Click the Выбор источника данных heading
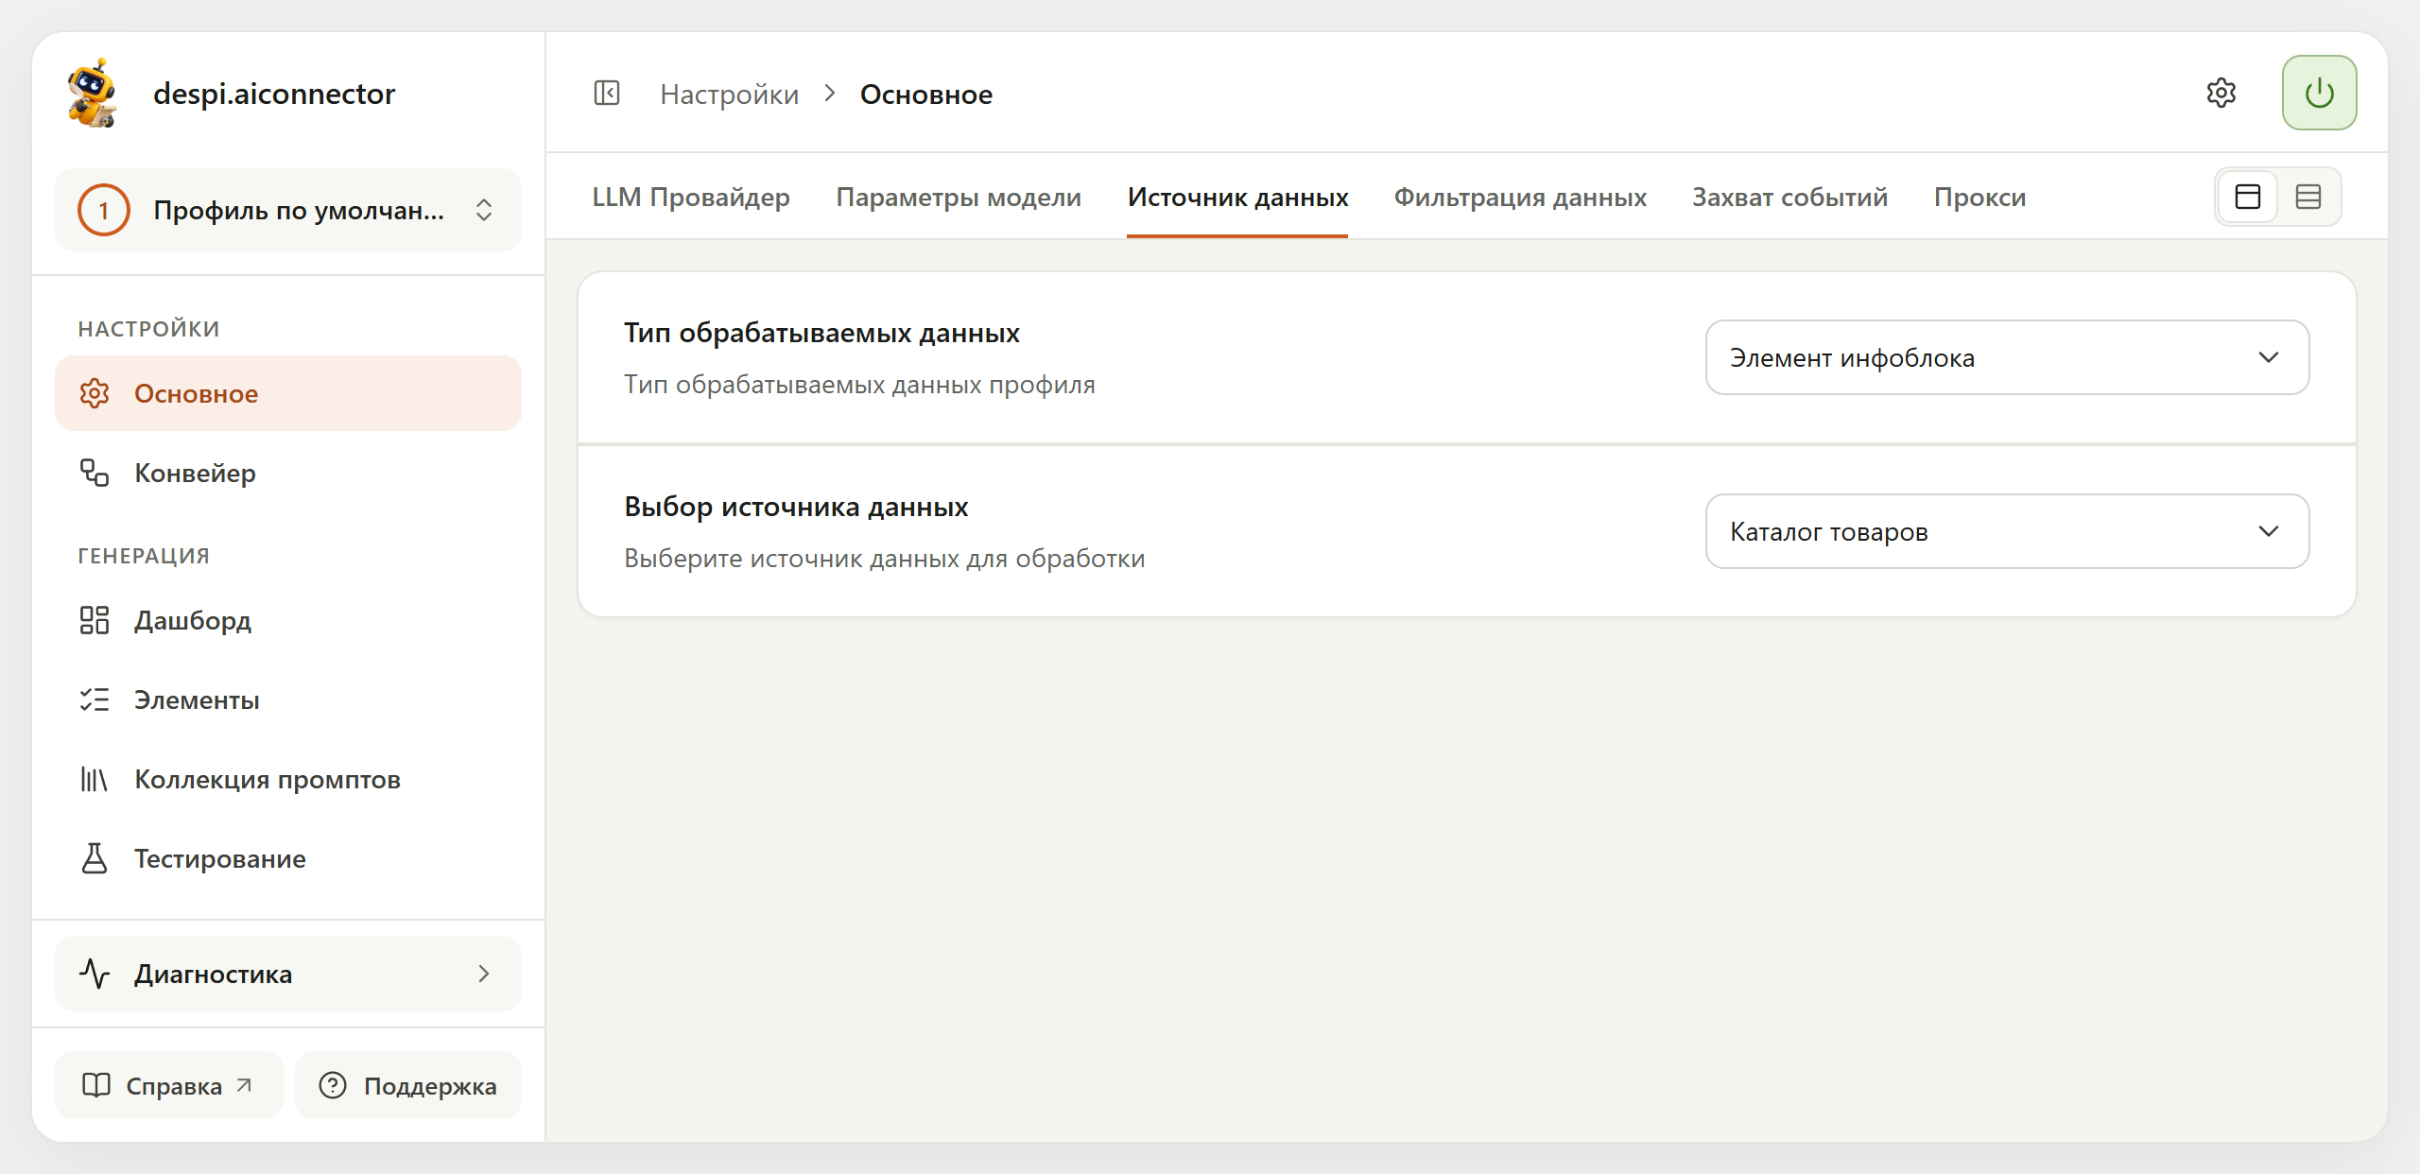The image size is (2420, 1174). (x=796, y=507)
